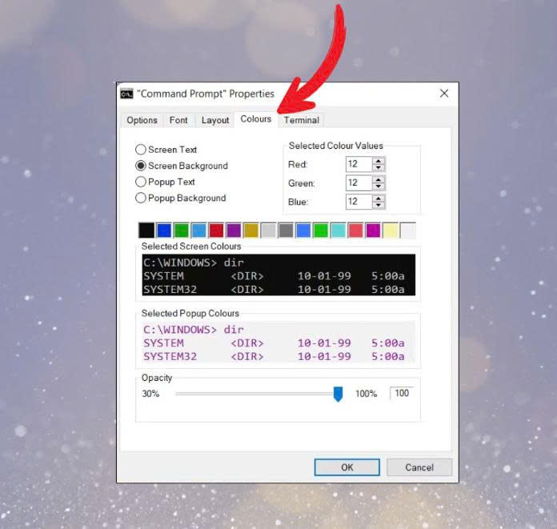Image resolution: width=557 pixels, height=529 pixels.
Task: Confirm changes with the OK button
Action: click(x=347, y=467)
